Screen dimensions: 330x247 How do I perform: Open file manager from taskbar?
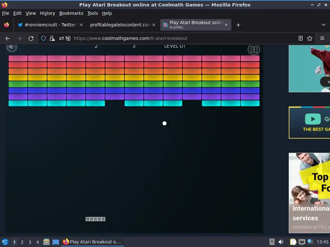(x=46, y=242)
